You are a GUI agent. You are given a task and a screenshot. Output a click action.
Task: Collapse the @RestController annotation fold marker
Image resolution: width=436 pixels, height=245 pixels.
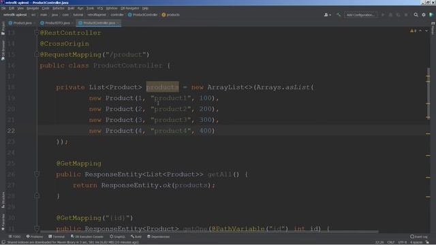[36, 33]
